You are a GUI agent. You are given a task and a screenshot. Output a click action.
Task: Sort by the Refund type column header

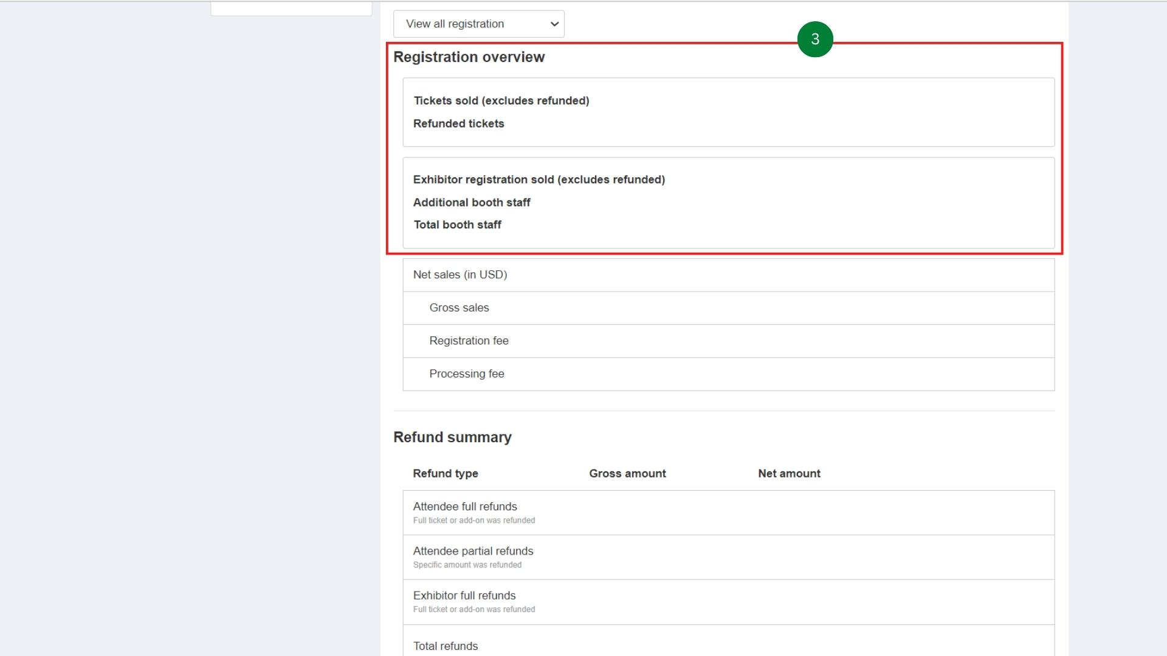coord(446,473)
